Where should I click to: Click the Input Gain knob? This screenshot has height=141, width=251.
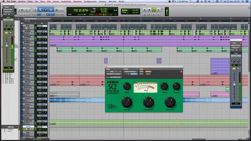[127, 103]
